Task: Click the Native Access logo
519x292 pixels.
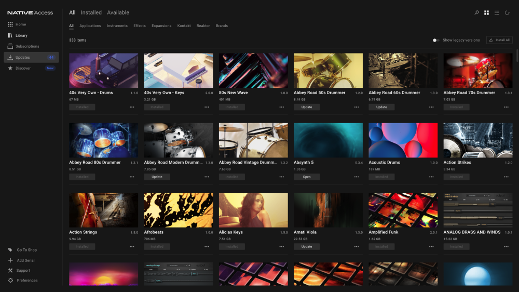Action: [30, 12]
